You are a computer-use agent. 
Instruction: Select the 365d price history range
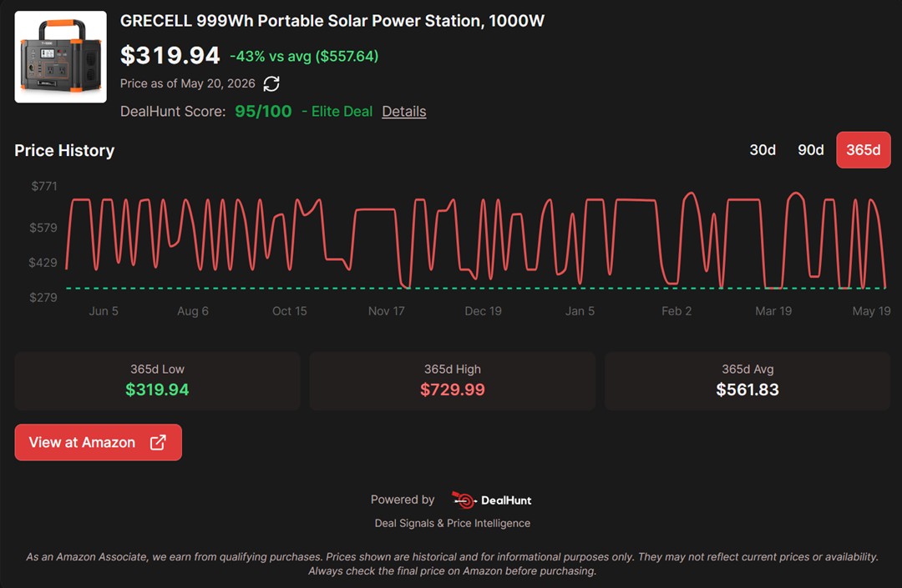864,150
